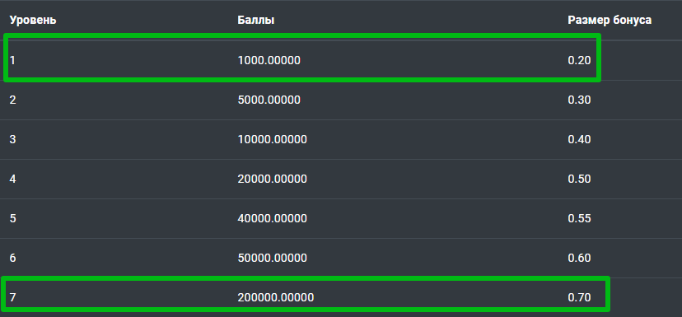
Task: Click the Уровень column header
Action: click(x=33, y=20)
